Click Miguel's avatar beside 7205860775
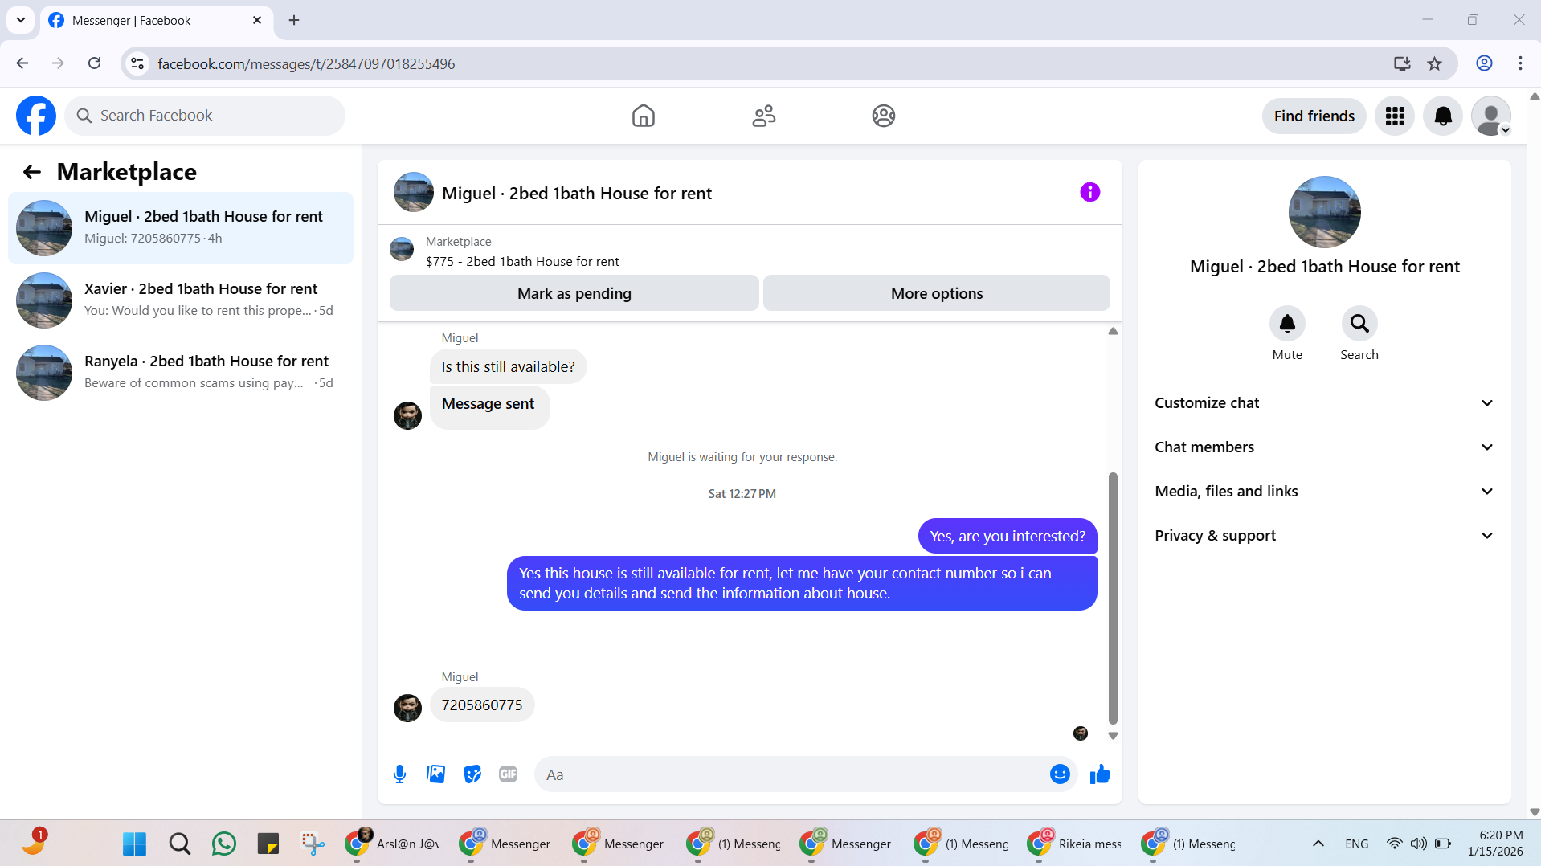The width and height of the screenshot is (1541, 866). pyautogui.click(x=407, y=708)
